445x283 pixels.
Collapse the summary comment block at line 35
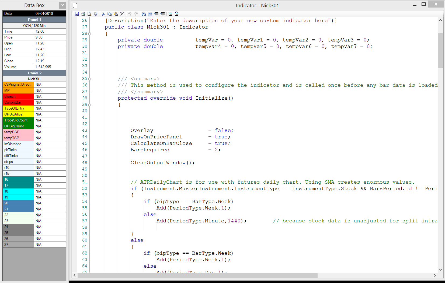click(x=90, y=79)
